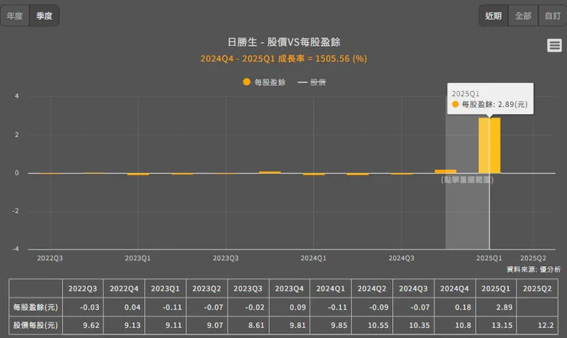Open the chart hamburger menu icon
Image resolution: width=567 pixels, height=338 pixels.
pyautogui.click(x=554, y=45)
